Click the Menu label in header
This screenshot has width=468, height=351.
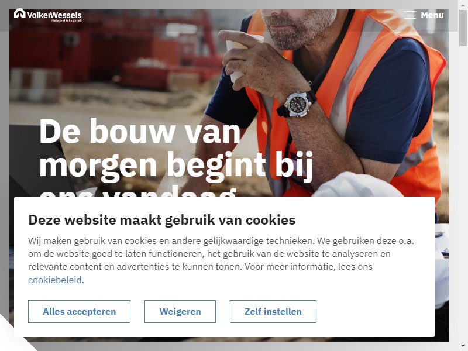coord(432,15)
